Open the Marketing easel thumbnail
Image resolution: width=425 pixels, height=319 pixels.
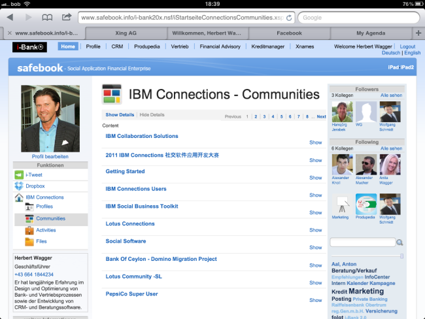tap(343, 204)
